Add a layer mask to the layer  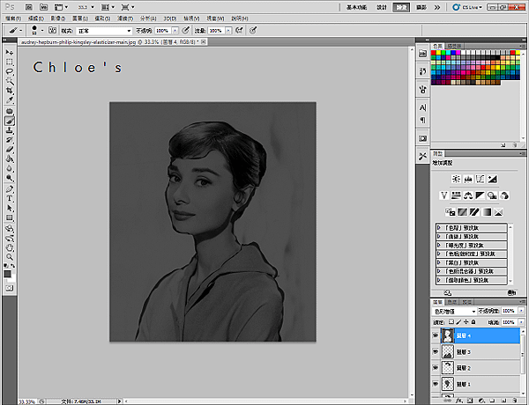[470, 401]
